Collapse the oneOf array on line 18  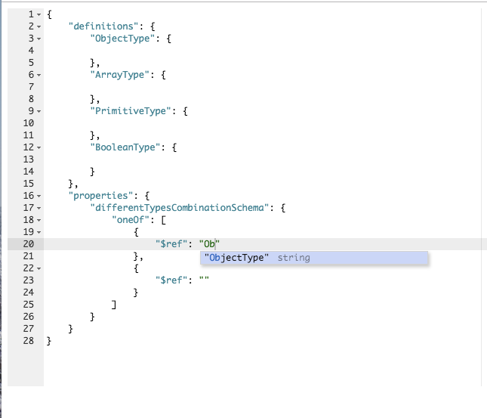(x=39, y=220)
